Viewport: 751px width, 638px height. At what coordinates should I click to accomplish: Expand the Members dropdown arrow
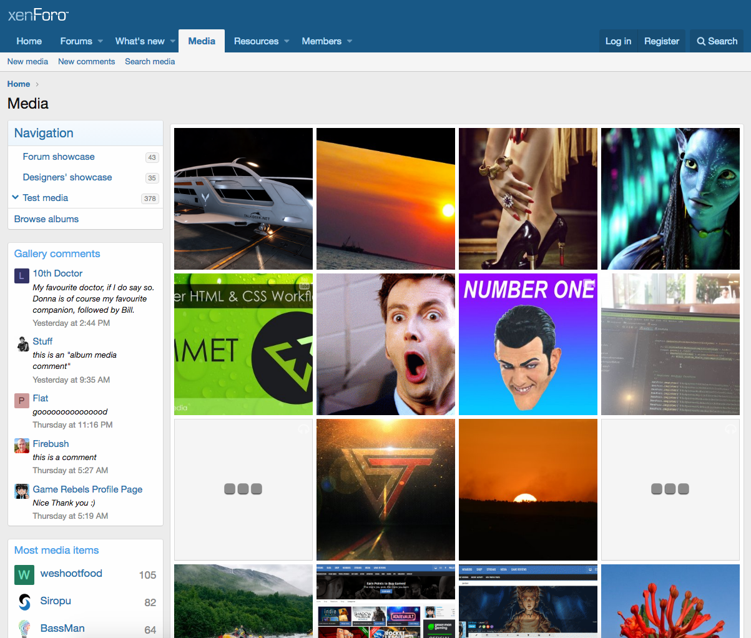click(350, 41)
